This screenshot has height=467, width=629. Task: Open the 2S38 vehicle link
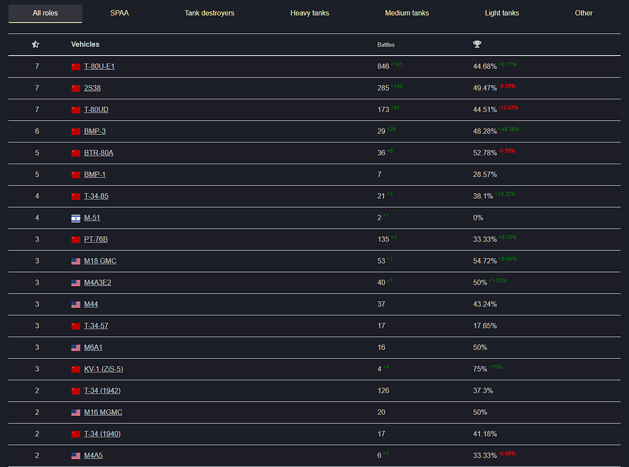pyautogui.click(x=92, y=88)
